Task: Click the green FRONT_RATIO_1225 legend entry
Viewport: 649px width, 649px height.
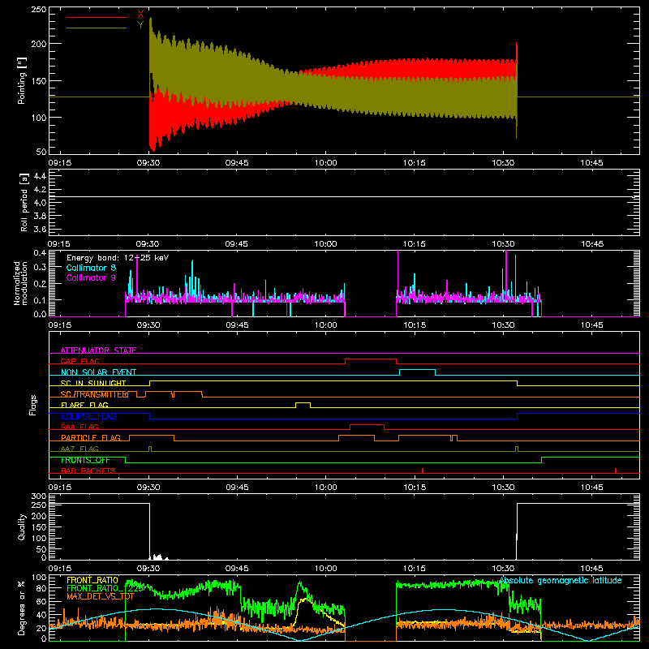Action: [x=105, y=588]
